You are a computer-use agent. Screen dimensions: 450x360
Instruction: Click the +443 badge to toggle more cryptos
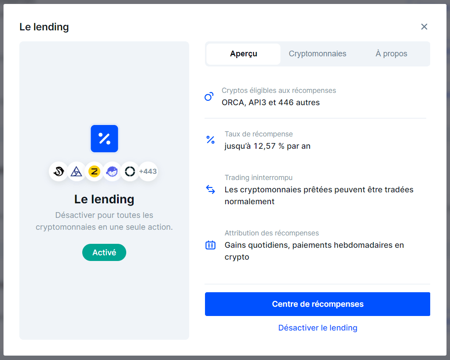(x=148, y=171)
